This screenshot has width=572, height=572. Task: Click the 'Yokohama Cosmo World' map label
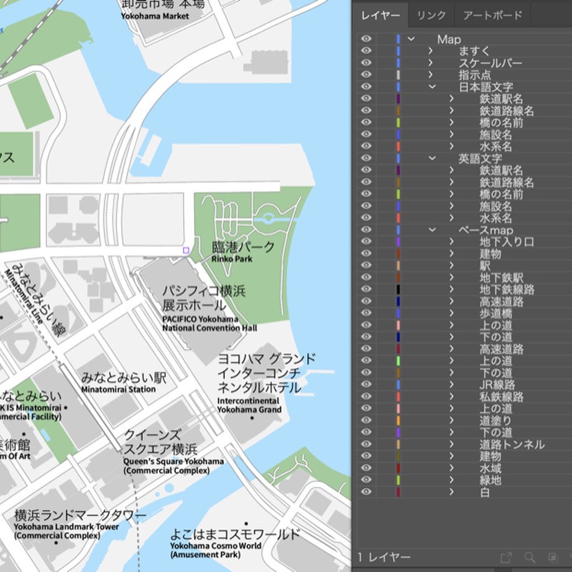pyautogui.click(x=216, y=546)
